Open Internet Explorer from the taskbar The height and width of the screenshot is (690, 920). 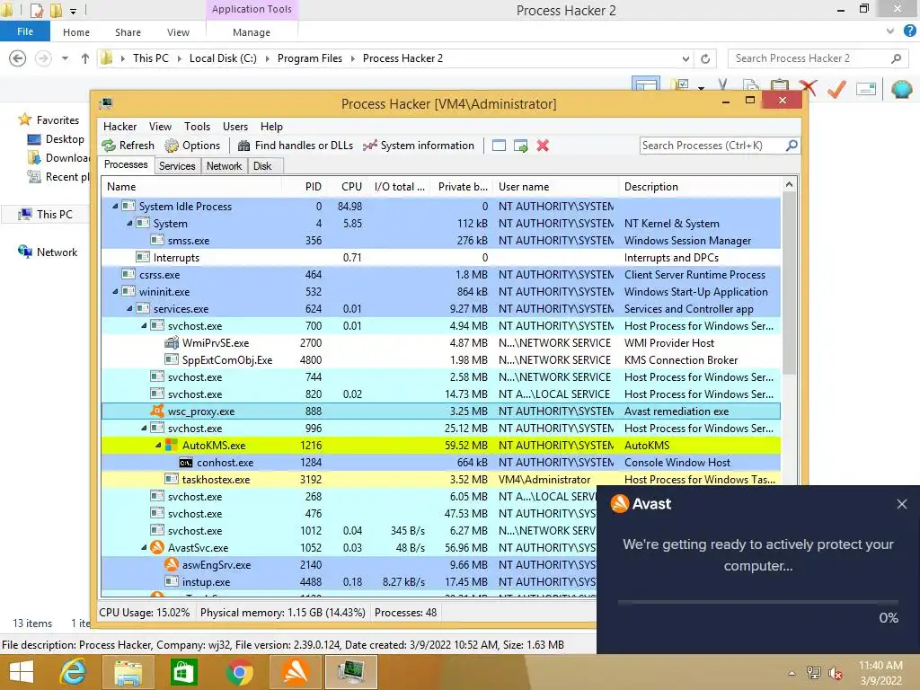point(73,672)
